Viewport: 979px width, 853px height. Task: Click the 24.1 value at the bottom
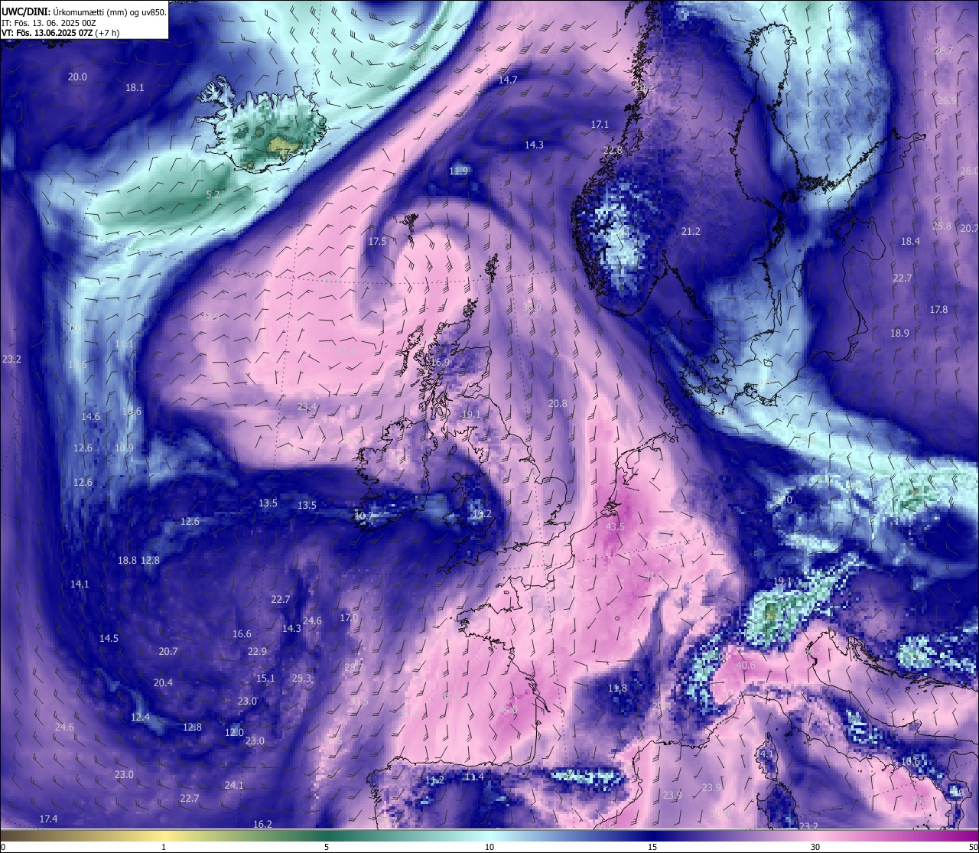[x=234, y=786]
